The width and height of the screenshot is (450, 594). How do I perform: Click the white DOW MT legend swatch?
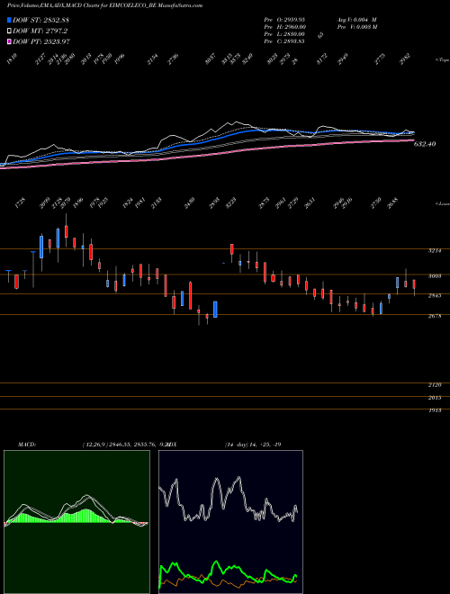[x=9, y=31]
